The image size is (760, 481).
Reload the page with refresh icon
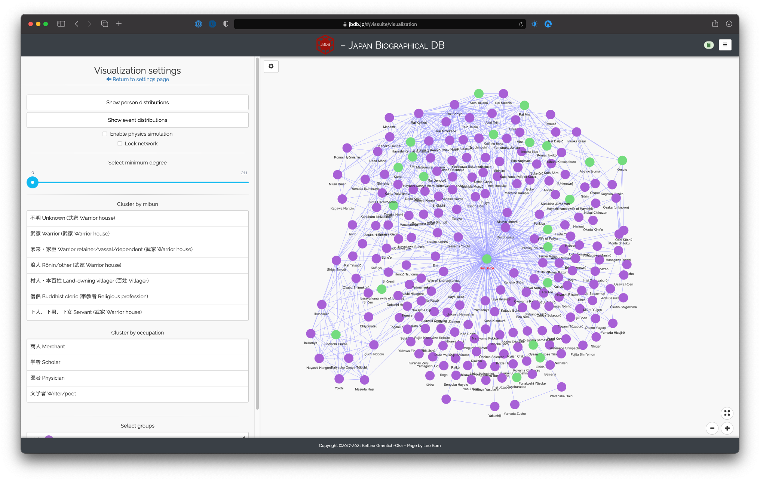(x=521, y=24)
